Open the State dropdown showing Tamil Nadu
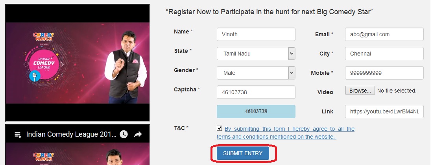 click(256, 54)
